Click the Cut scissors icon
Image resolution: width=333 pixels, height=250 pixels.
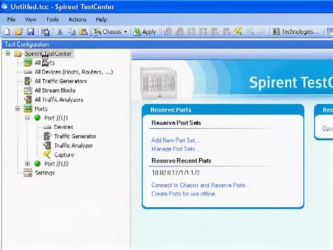(60, 32)
